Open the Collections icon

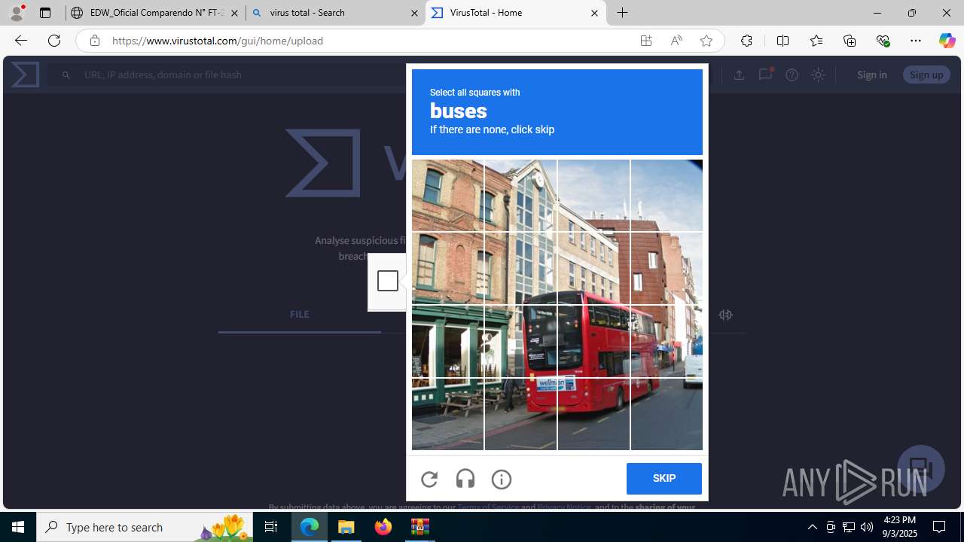(x=850, y=41)
